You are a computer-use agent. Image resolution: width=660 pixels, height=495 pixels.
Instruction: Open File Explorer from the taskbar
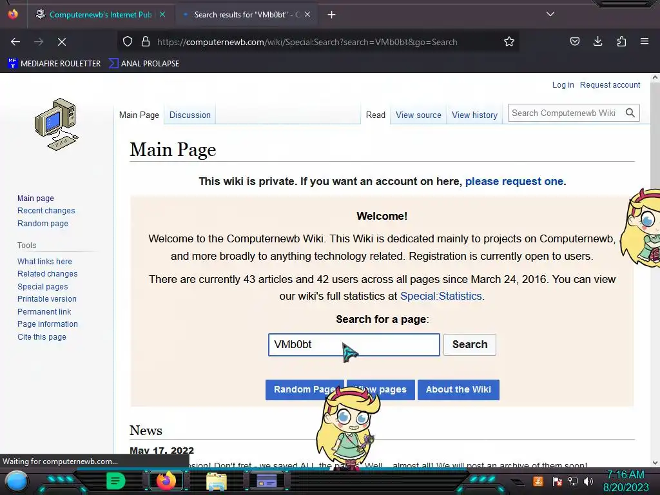click(217, 481)
